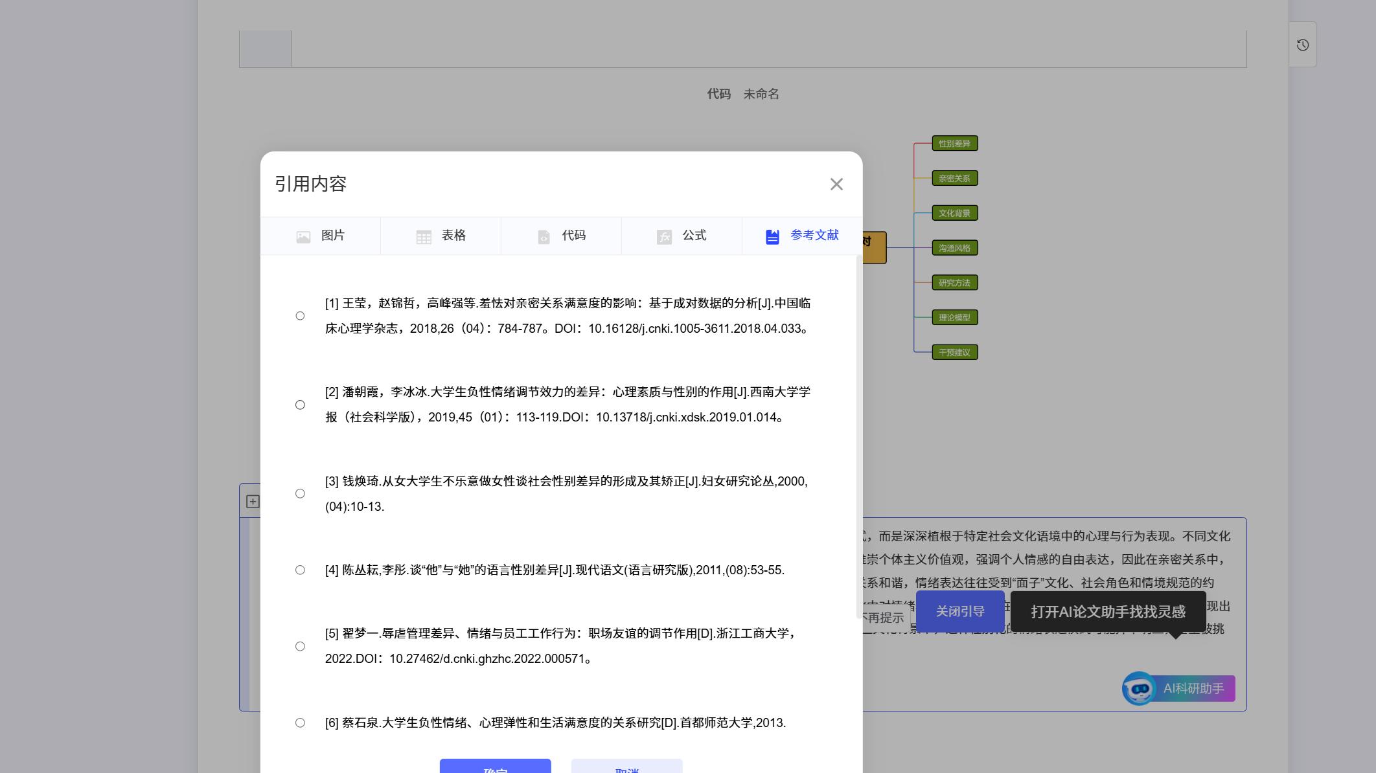This screenshot has height=773, width=1376.
Task: Click the 公式 formula fx icon
Action: point(665,236)
